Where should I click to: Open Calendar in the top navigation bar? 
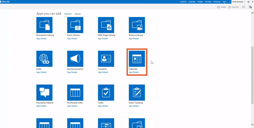pyautogui.click(x=192, y=2)
